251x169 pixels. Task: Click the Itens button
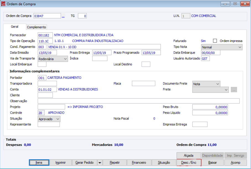pyautogui.click(x=39, y=163)
